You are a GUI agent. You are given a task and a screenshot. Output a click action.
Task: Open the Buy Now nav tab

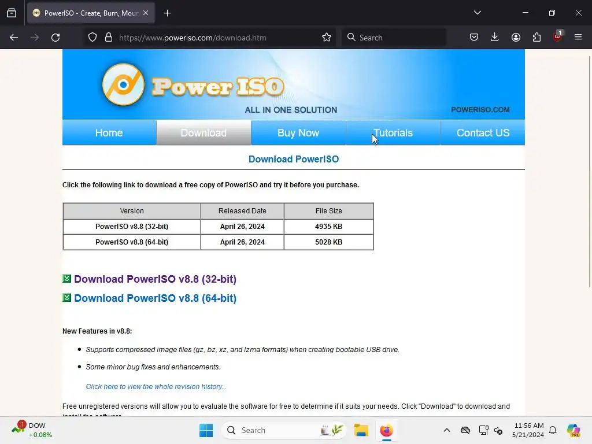298,132
